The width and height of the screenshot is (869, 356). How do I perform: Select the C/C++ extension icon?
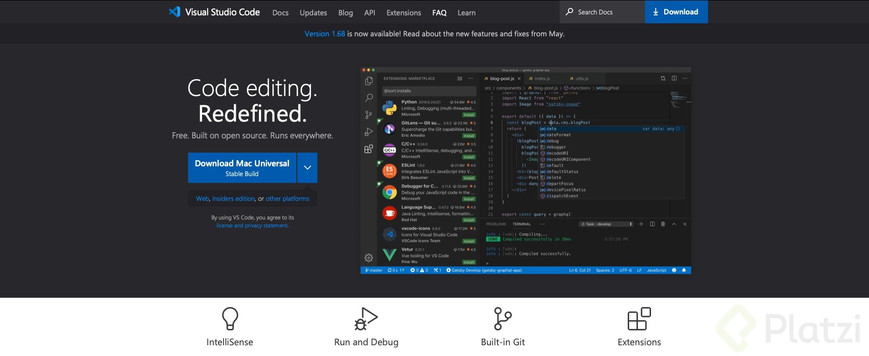(x=390, y=150)
